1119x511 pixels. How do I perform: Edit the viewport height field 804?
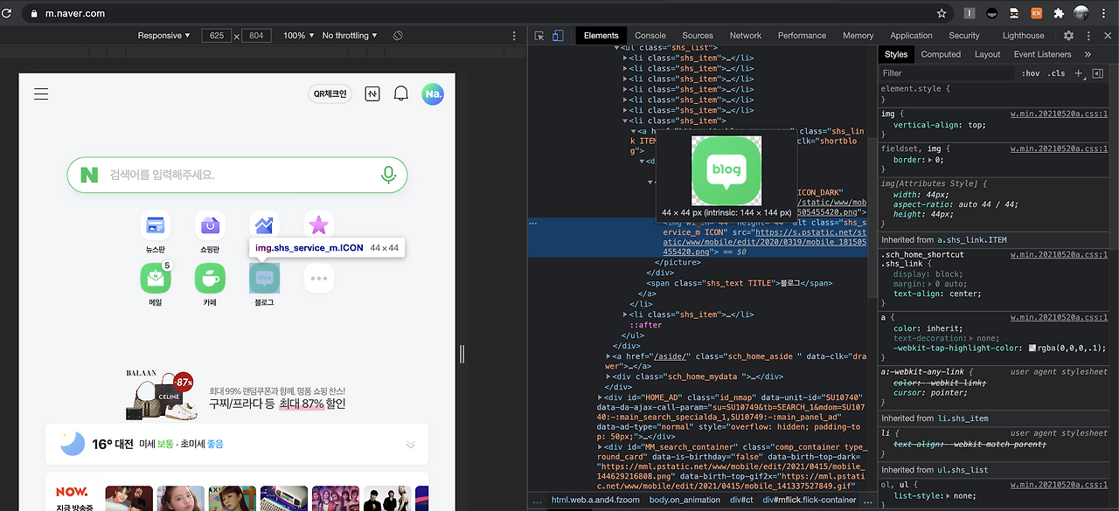pyautogui.click(x=256, y=36)
